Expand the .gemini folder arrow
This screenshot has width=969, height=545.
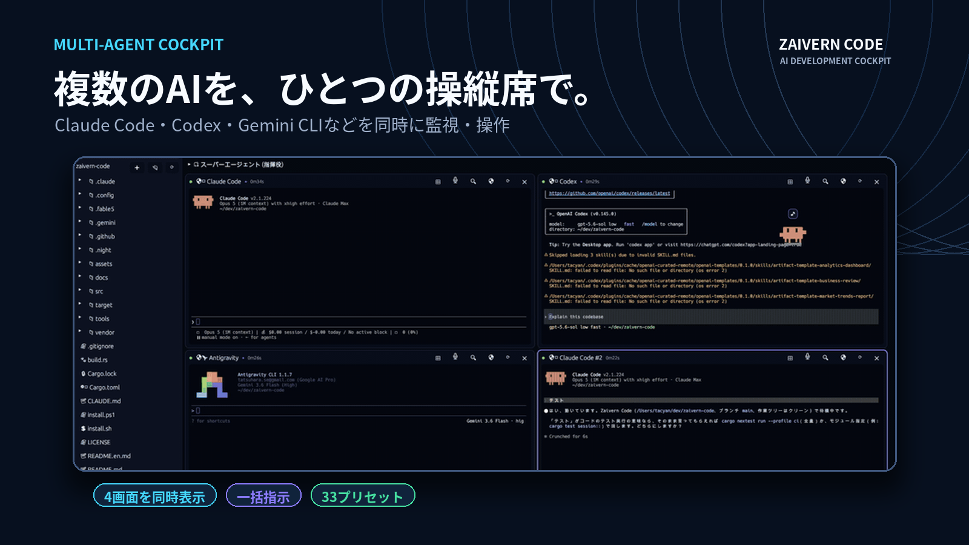click(x=80, y=222)
